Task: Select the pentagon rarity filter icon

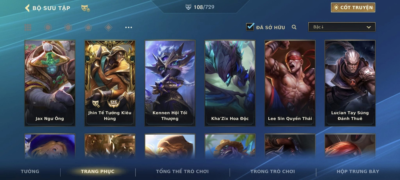Action: (x=88, y=27)
